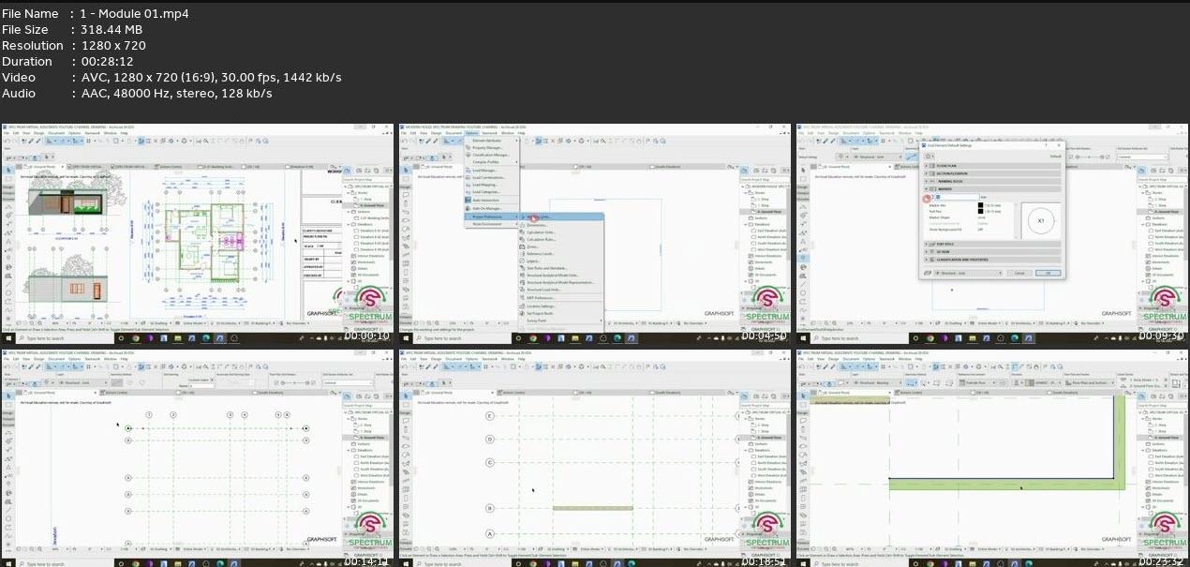
Task: Open Work Environment entry in Options menu
Action: coord(492,224)
